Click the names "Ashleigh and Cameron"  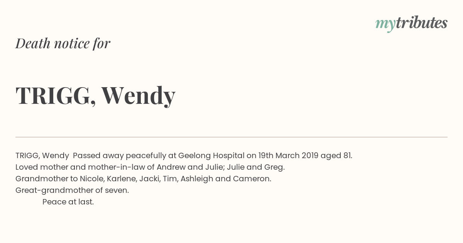pos(225,179)
